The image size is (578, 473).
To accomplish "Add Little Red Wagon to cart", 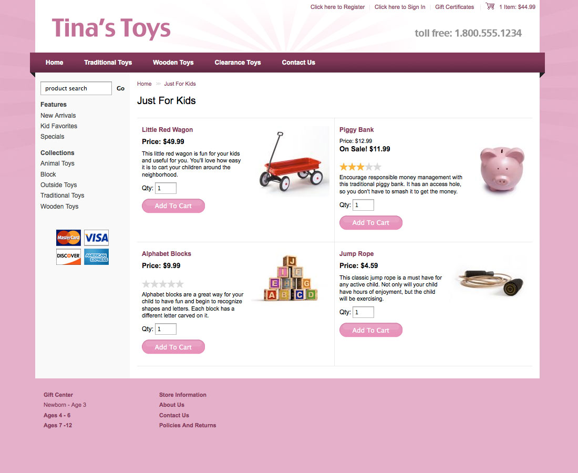I will pos(173,205).
